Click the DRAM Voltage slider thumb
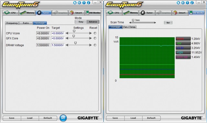 coord(75,43)
